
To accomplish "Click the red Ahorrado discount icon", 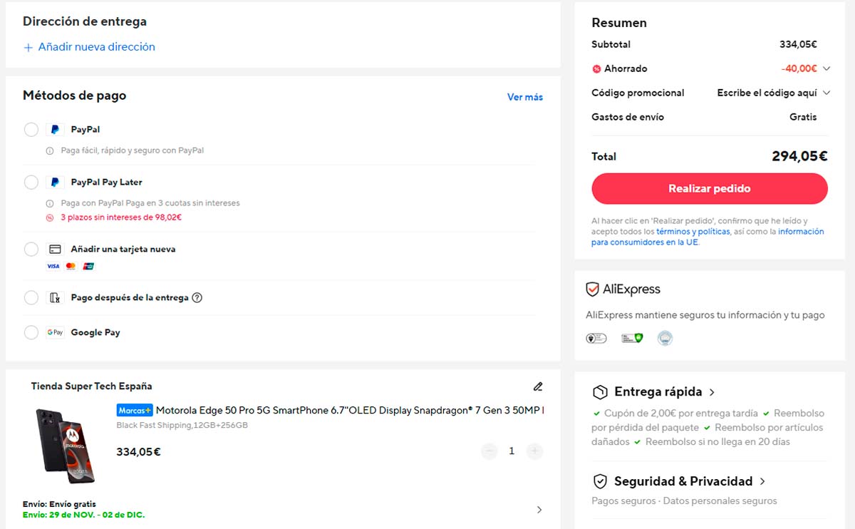I will [596, 69].
